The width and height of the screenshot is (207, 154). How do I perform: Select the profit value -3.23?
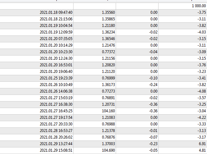point(202,72)
